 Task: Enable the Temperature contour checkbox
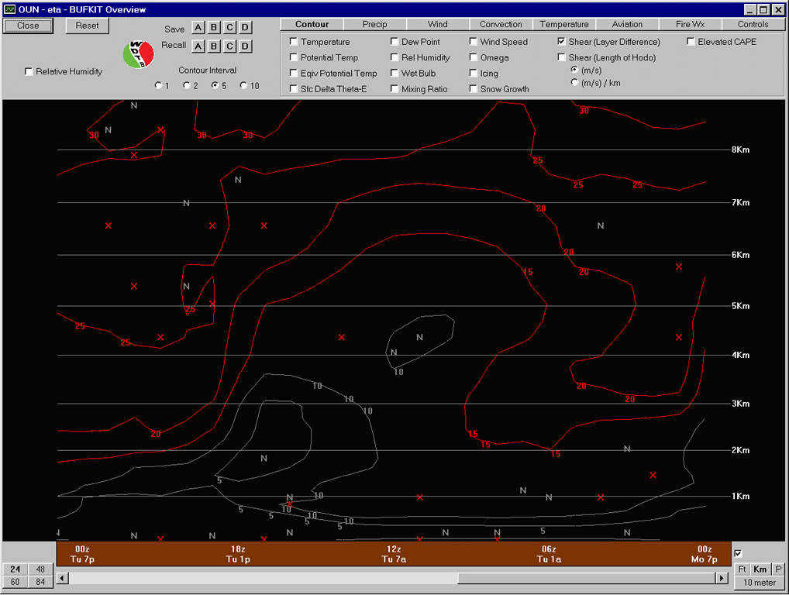(294, 42)
